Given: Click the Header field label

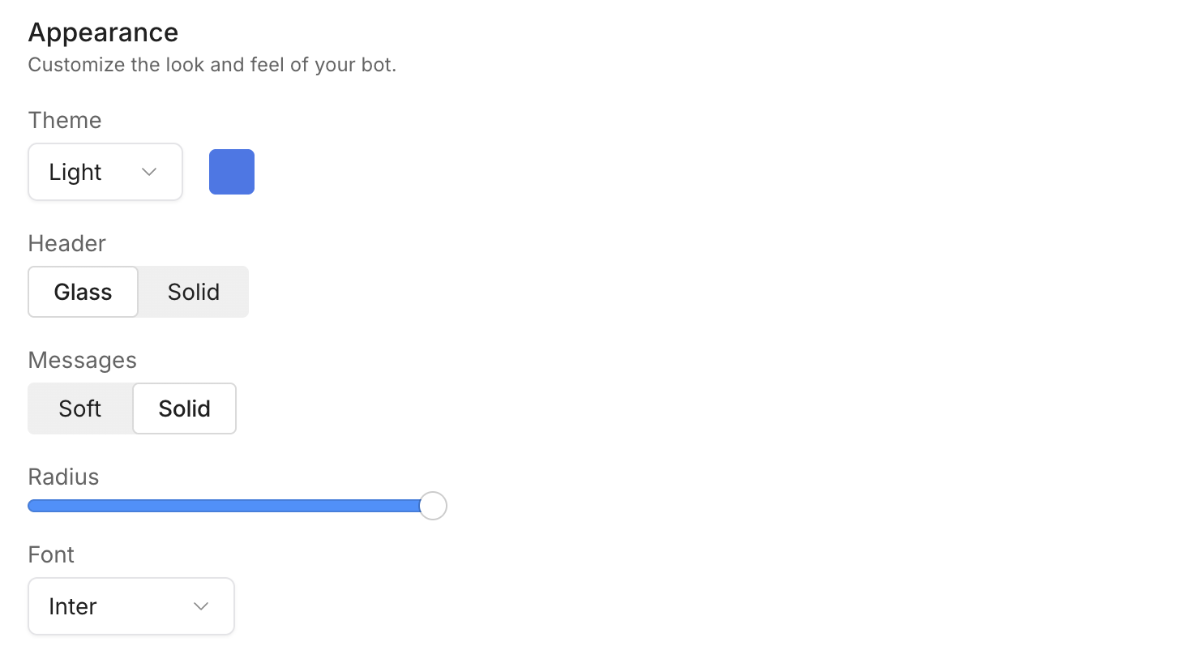Looking at the screenshot, I should [x=67, y=243].
